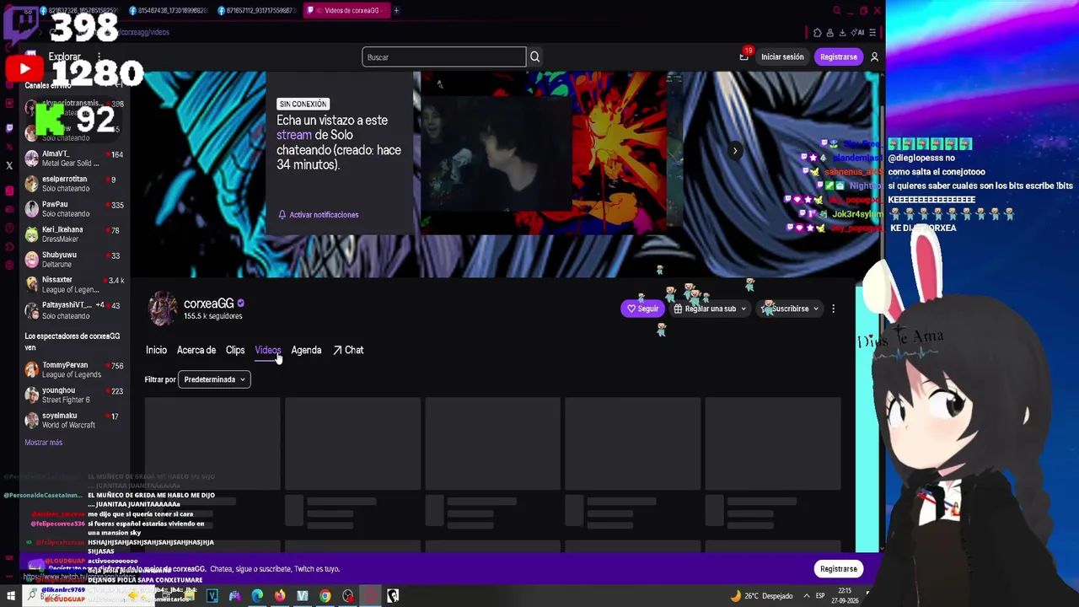Open the Filtrar por Predeterminada dropdown

(215, 379)
